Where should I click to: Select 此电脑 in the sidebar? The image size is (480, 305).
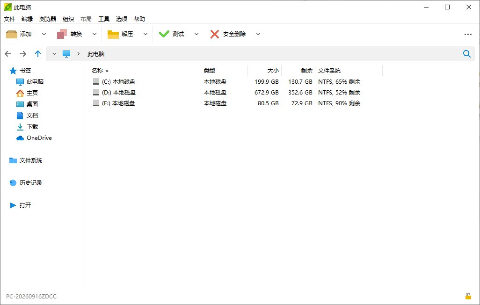pos(30,82)
